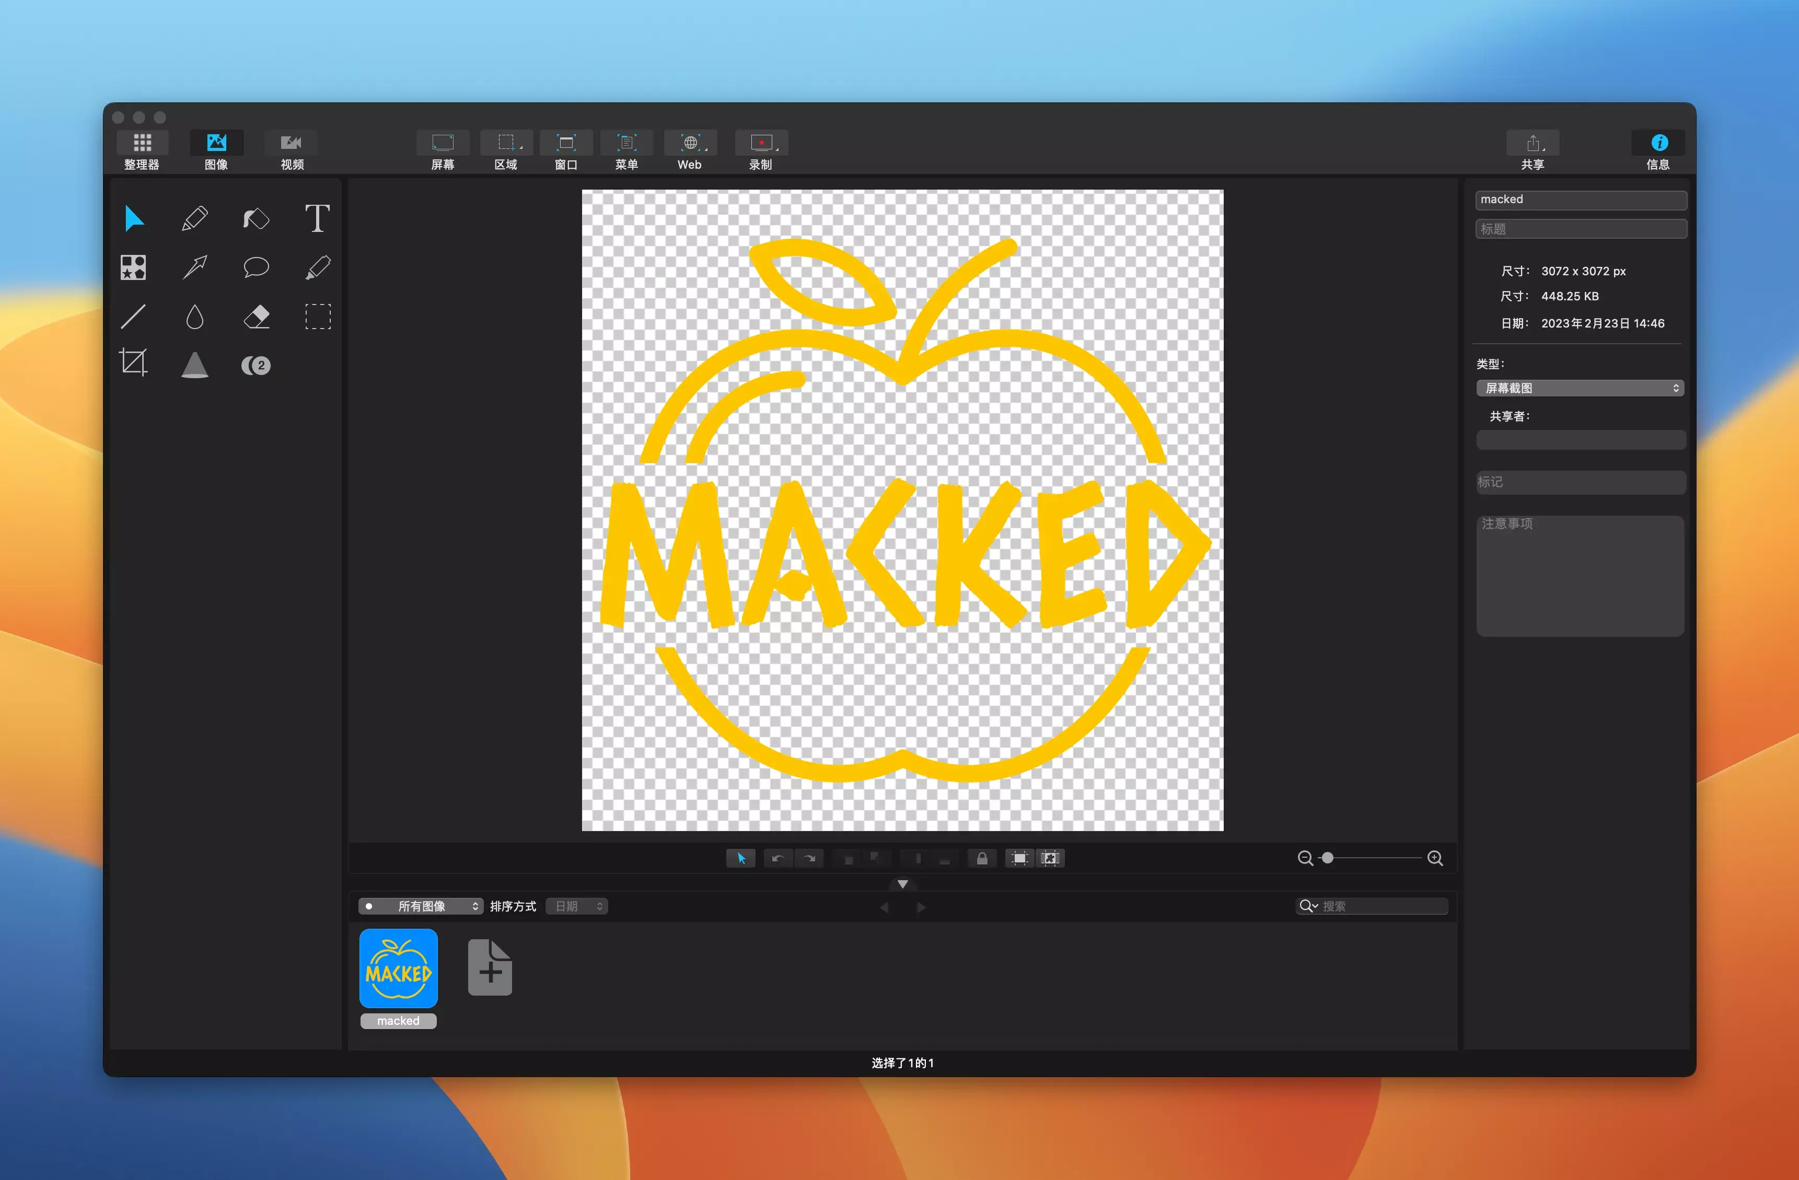The width and height of the screenshot is (1799, 1180).
Task: Click the zoom slider handle
Action: (1327, 858)
